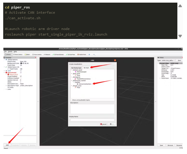Click the Background Color swatch
This screenshot has width=187, height=154.
(21, 63)
